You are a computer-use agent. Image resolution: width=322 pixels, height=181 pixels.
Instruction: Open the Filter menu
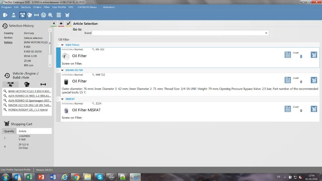pyautogui.click(x=47, y=7)
